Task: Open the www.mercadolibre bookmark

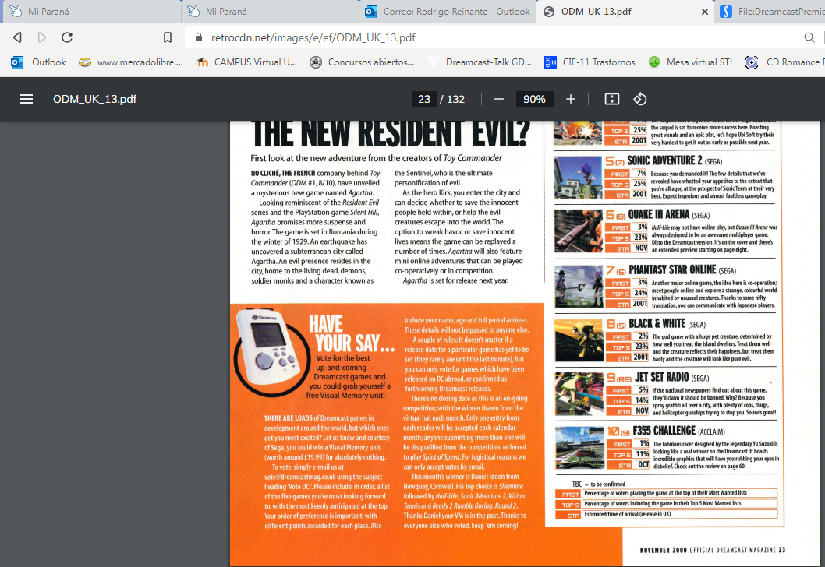Action: pyautogui.click(x=130, y=62)
